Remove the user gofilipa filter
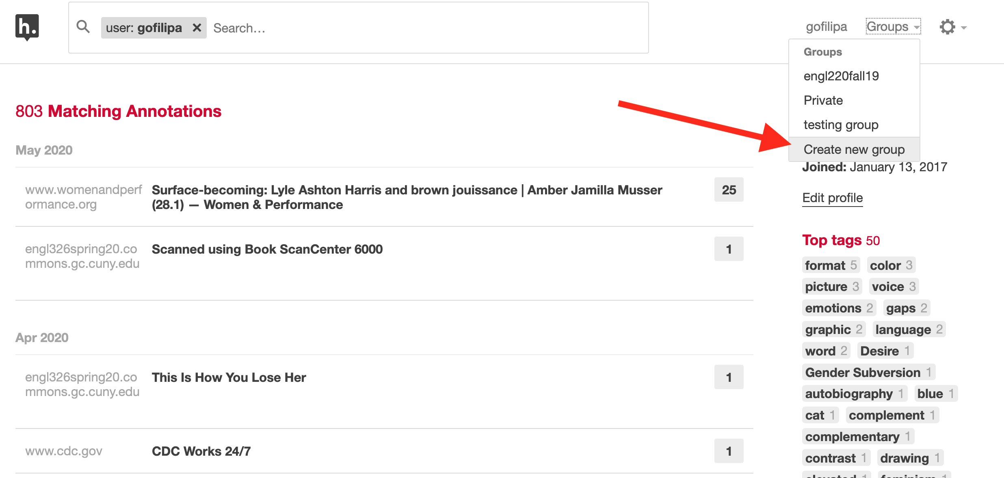The width and height of the screenshot is (1004, 478). pyautogui.click(x=197, y=28)
